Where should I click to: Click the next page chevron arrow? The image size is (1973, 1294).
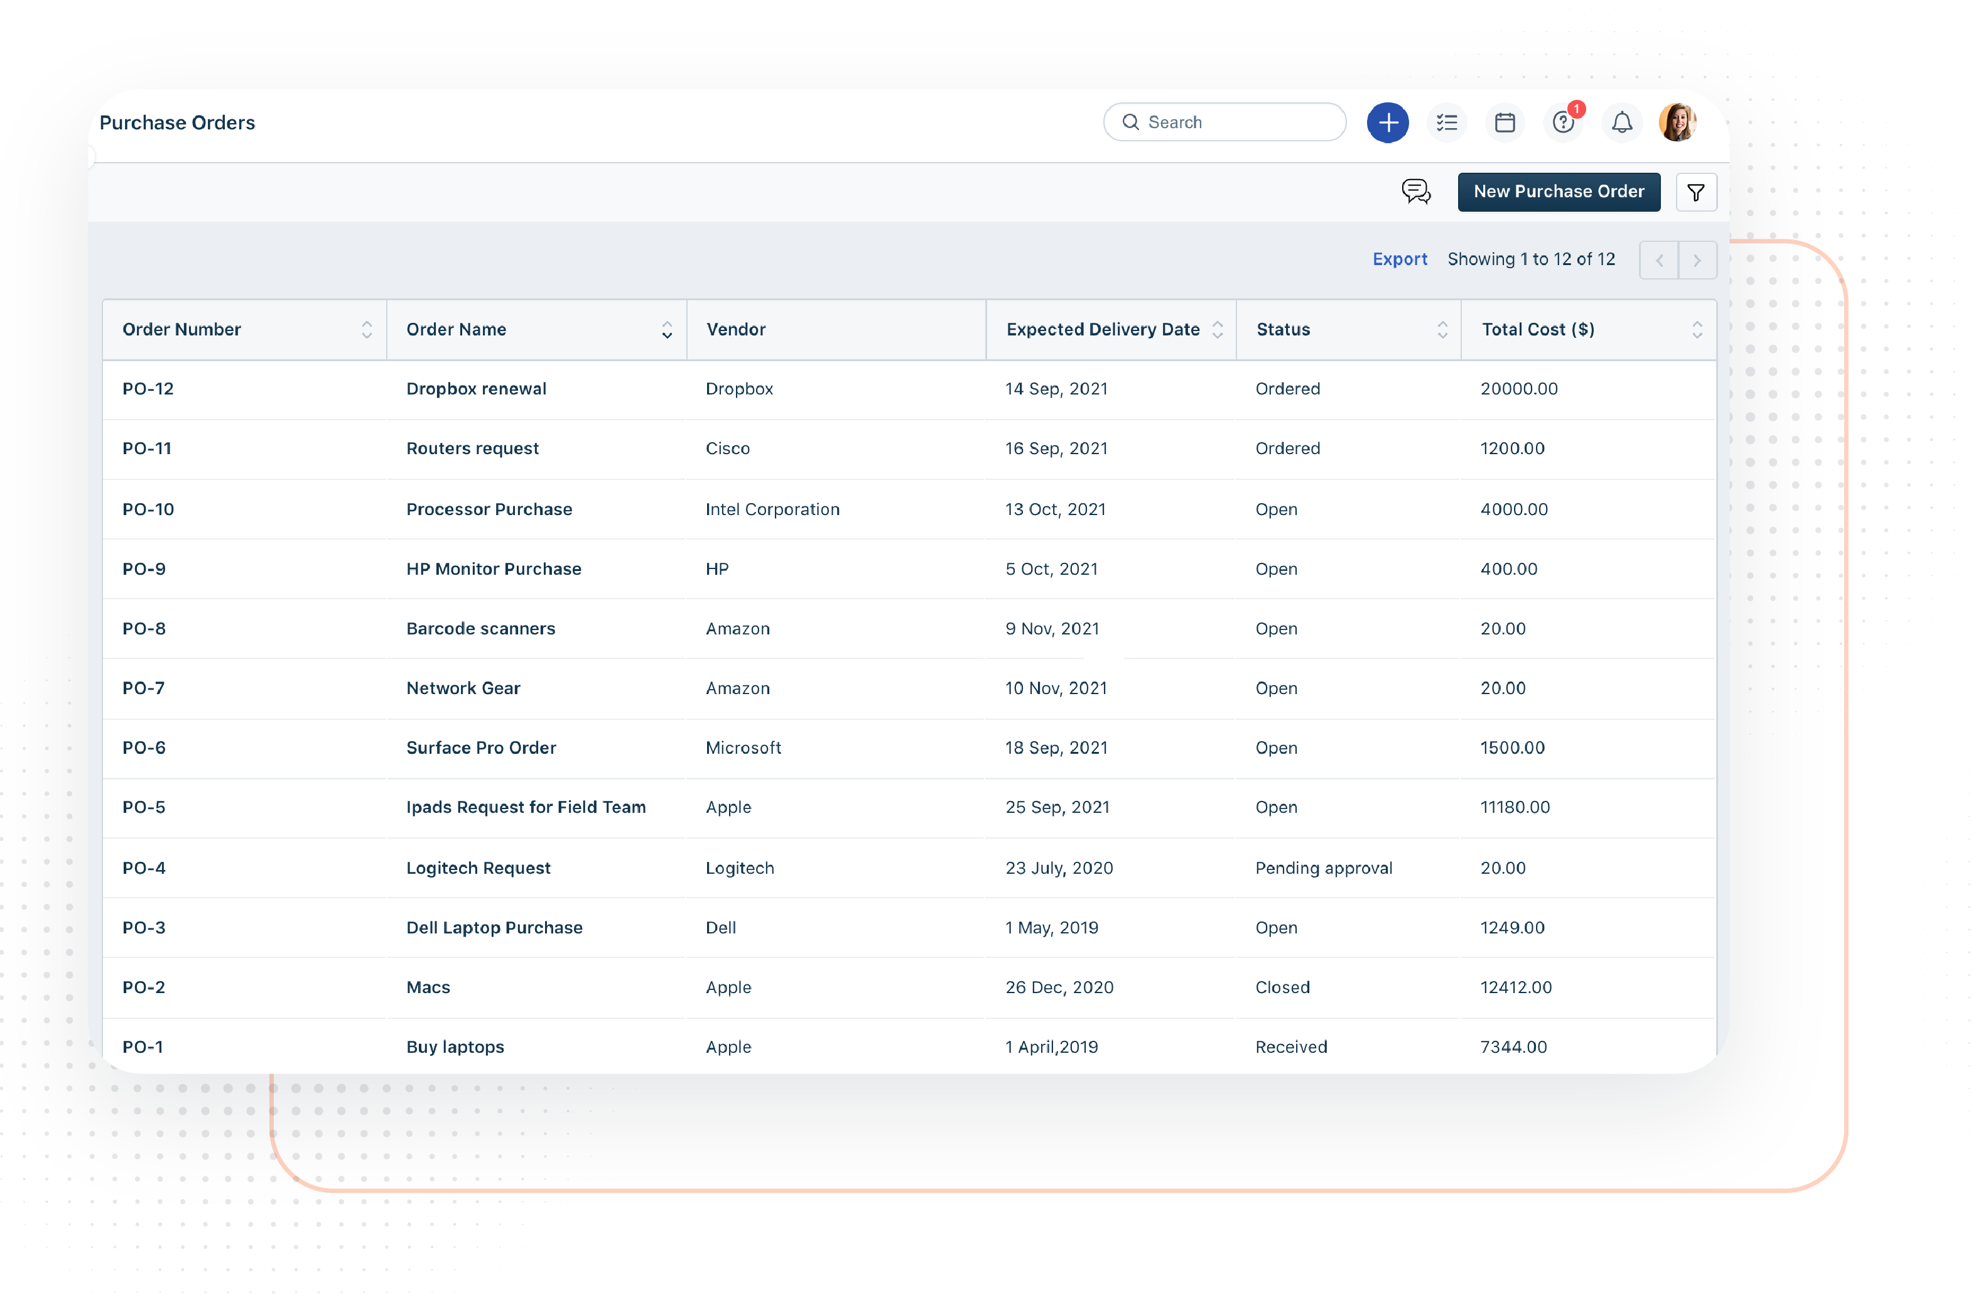pos(1698,259)
